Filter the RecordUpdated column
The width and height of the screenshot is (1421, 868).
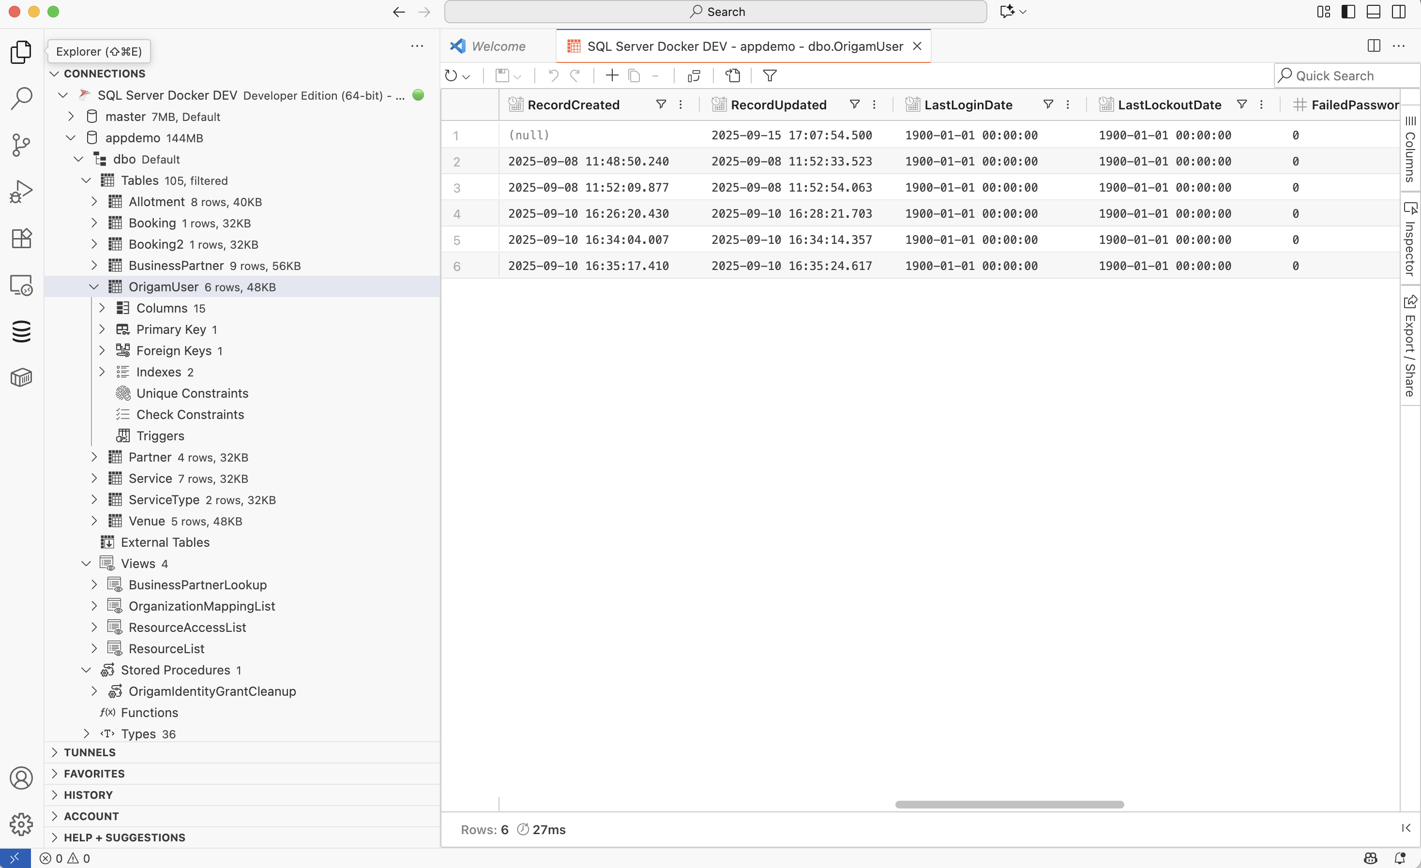[x=855, y=105]
